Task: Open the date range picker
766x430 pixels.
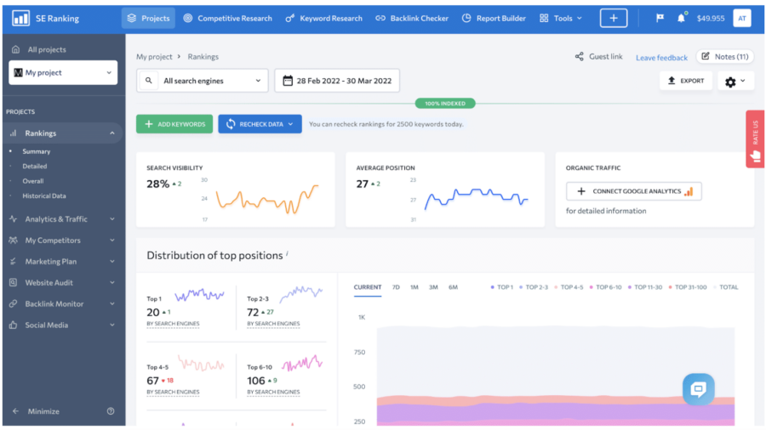Action: (337, 81)
